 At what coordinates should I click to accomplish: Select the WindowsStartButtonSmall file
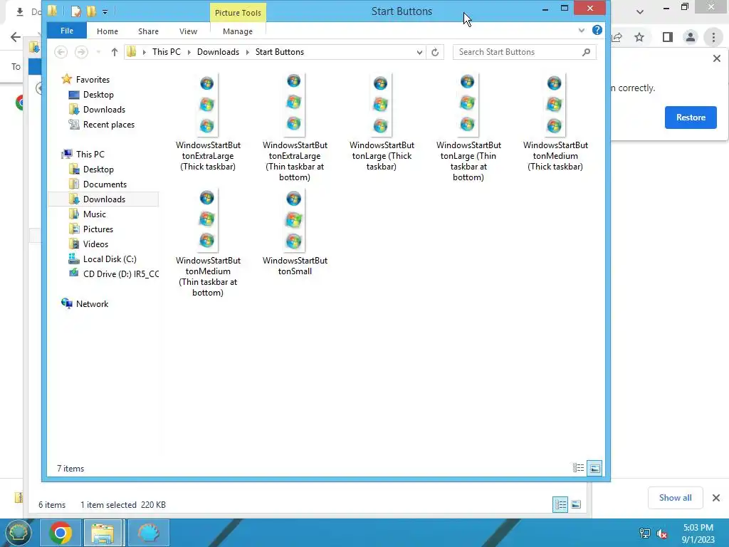click(x=295, y=232)
